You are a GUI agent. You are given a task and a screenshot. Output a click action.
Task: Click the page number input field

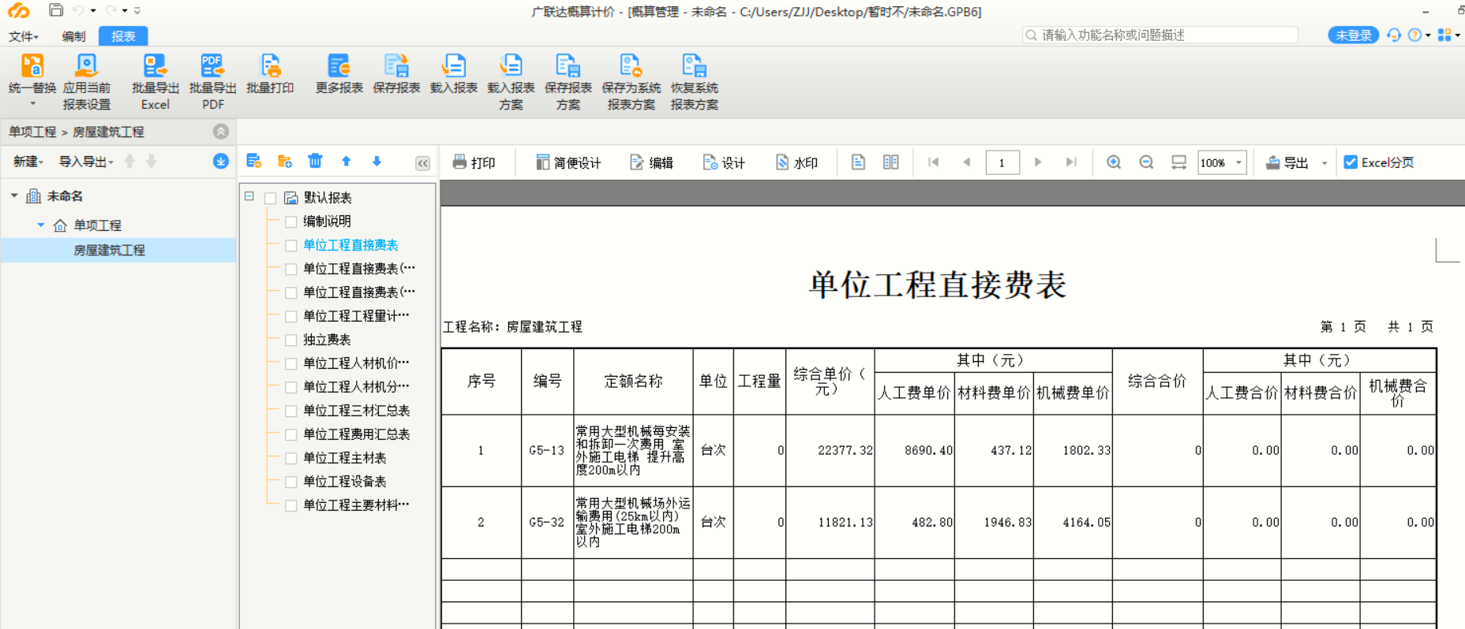point(1002,162)
